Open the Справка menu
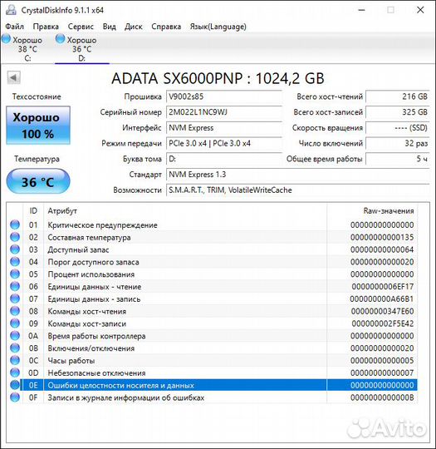This screenshot has width=436, height=449. tap(166, 27)
